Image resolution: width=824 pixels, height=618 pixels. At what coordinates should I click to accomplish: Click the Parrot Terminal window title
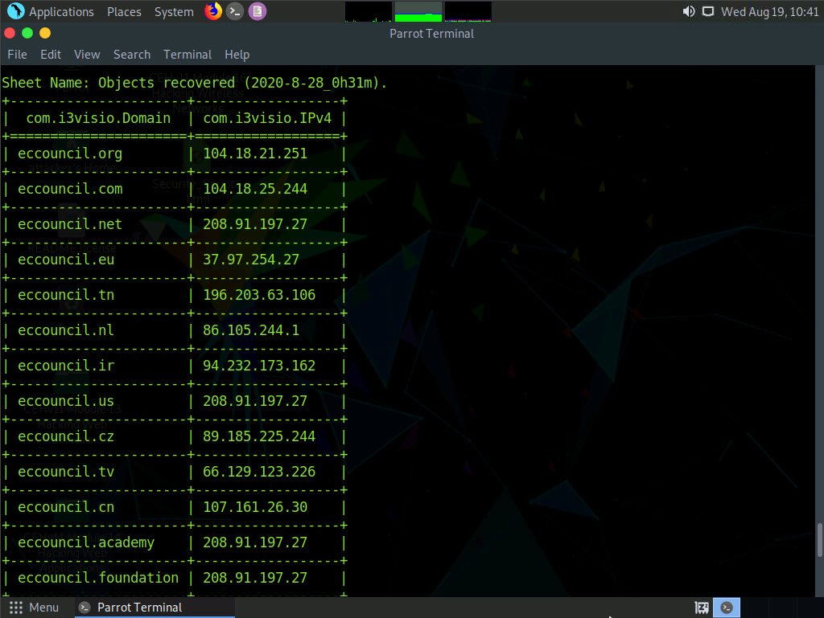[x=432, y=34]
